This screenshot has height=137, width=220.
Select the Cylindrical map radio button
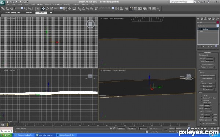tap(202, 98)
